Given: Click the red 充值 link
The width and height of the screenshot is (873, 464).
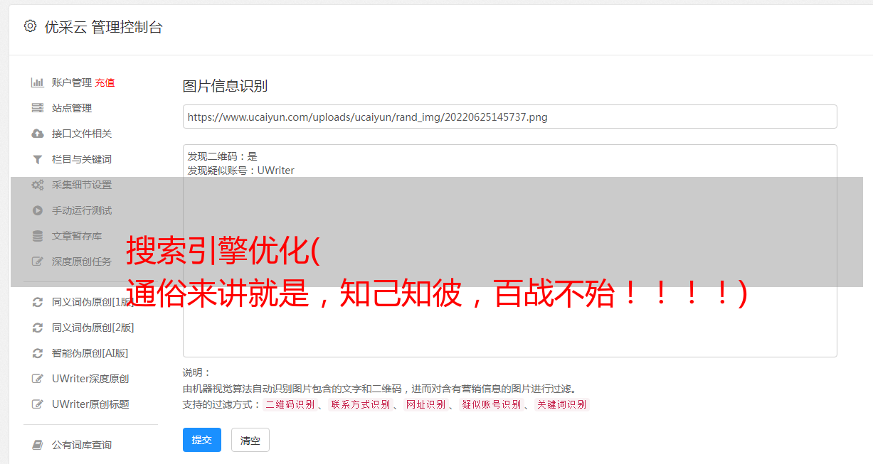Looking at the screenshot, I should click(x=105, y=82).
